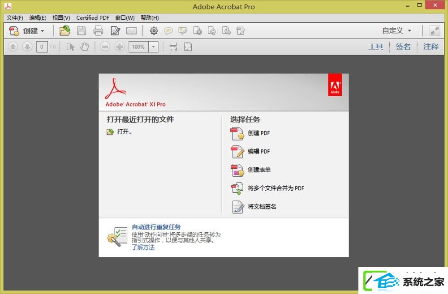Screen dimensions: 448x294
Task: Open the 帮助(H) menu
Action: click(x=150, y=18)
